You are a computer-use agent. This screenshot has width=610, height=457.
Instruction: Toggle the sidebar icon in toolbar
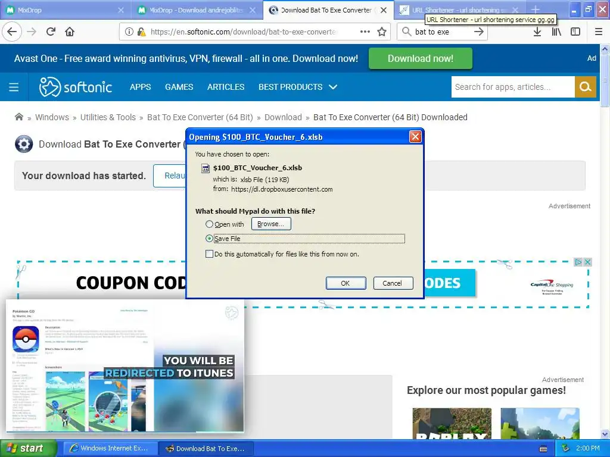coord(575,32)
